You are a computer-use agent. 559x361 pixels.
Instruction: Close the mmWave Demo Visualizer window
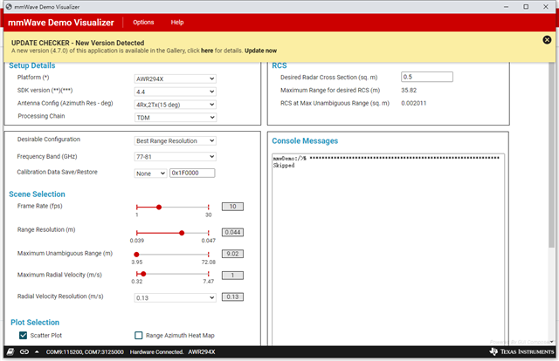click(546, 7)
